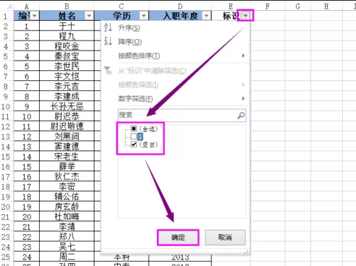The width and height of the screenshot is (356, 266).
Task: Select column F header
Action: (x=268, y=7)
